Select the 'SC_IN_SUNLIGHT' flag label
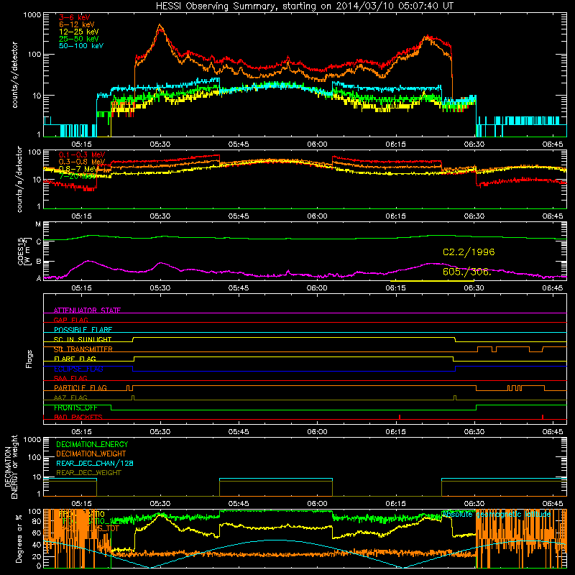The height and width of the screenshot is (575, 575). 83,339
